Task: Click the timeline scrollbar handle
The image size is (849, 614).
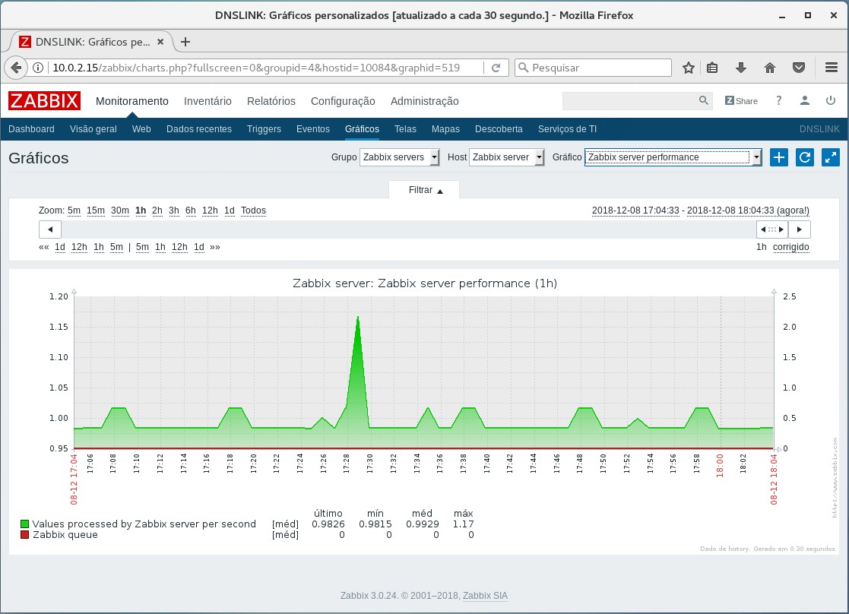Action: click(772, 229)
